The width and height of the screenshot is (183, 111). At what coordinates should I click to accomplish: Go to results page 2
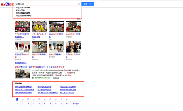22,103
